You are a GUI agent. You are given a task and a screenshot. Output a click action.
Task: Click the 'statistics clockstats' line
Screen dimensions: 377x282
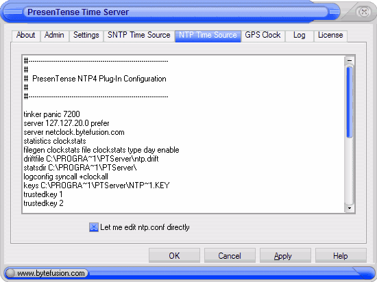coord(55,141)
